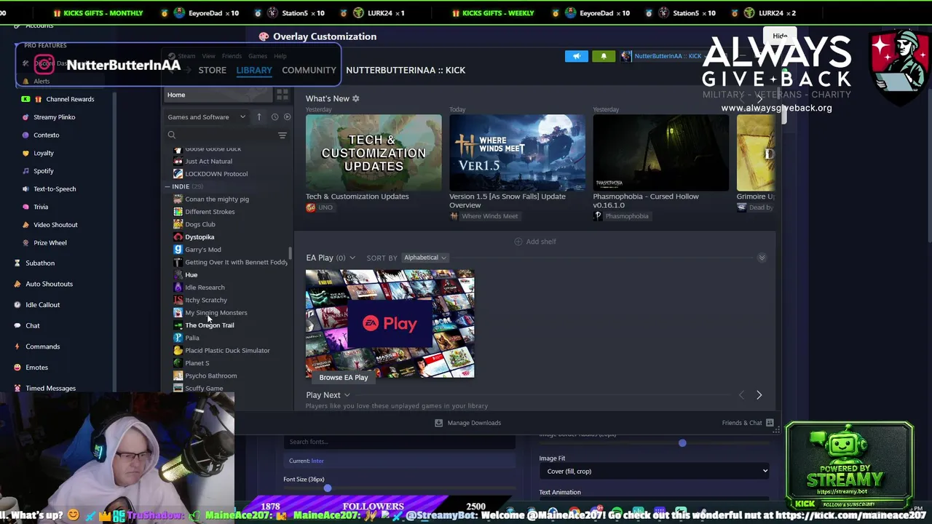Collapse the EA Play shelf chevron
This screenshot has width=932, height=524.
[x=762, y=258]
